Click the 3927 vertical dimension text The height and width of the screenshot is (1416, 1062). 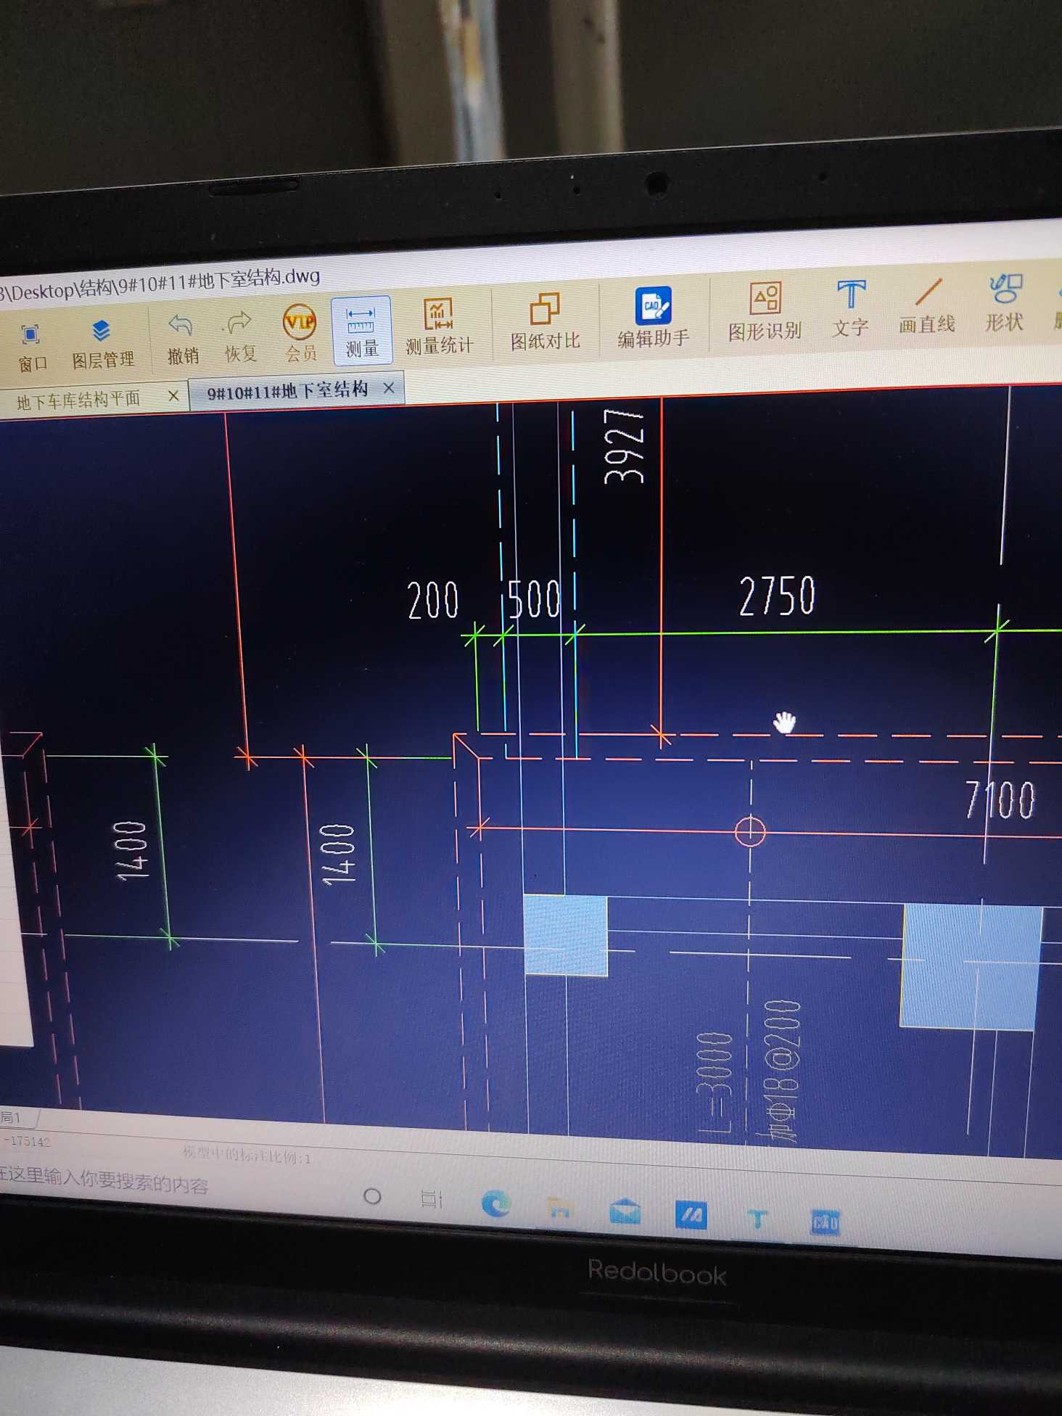[624, 445]
